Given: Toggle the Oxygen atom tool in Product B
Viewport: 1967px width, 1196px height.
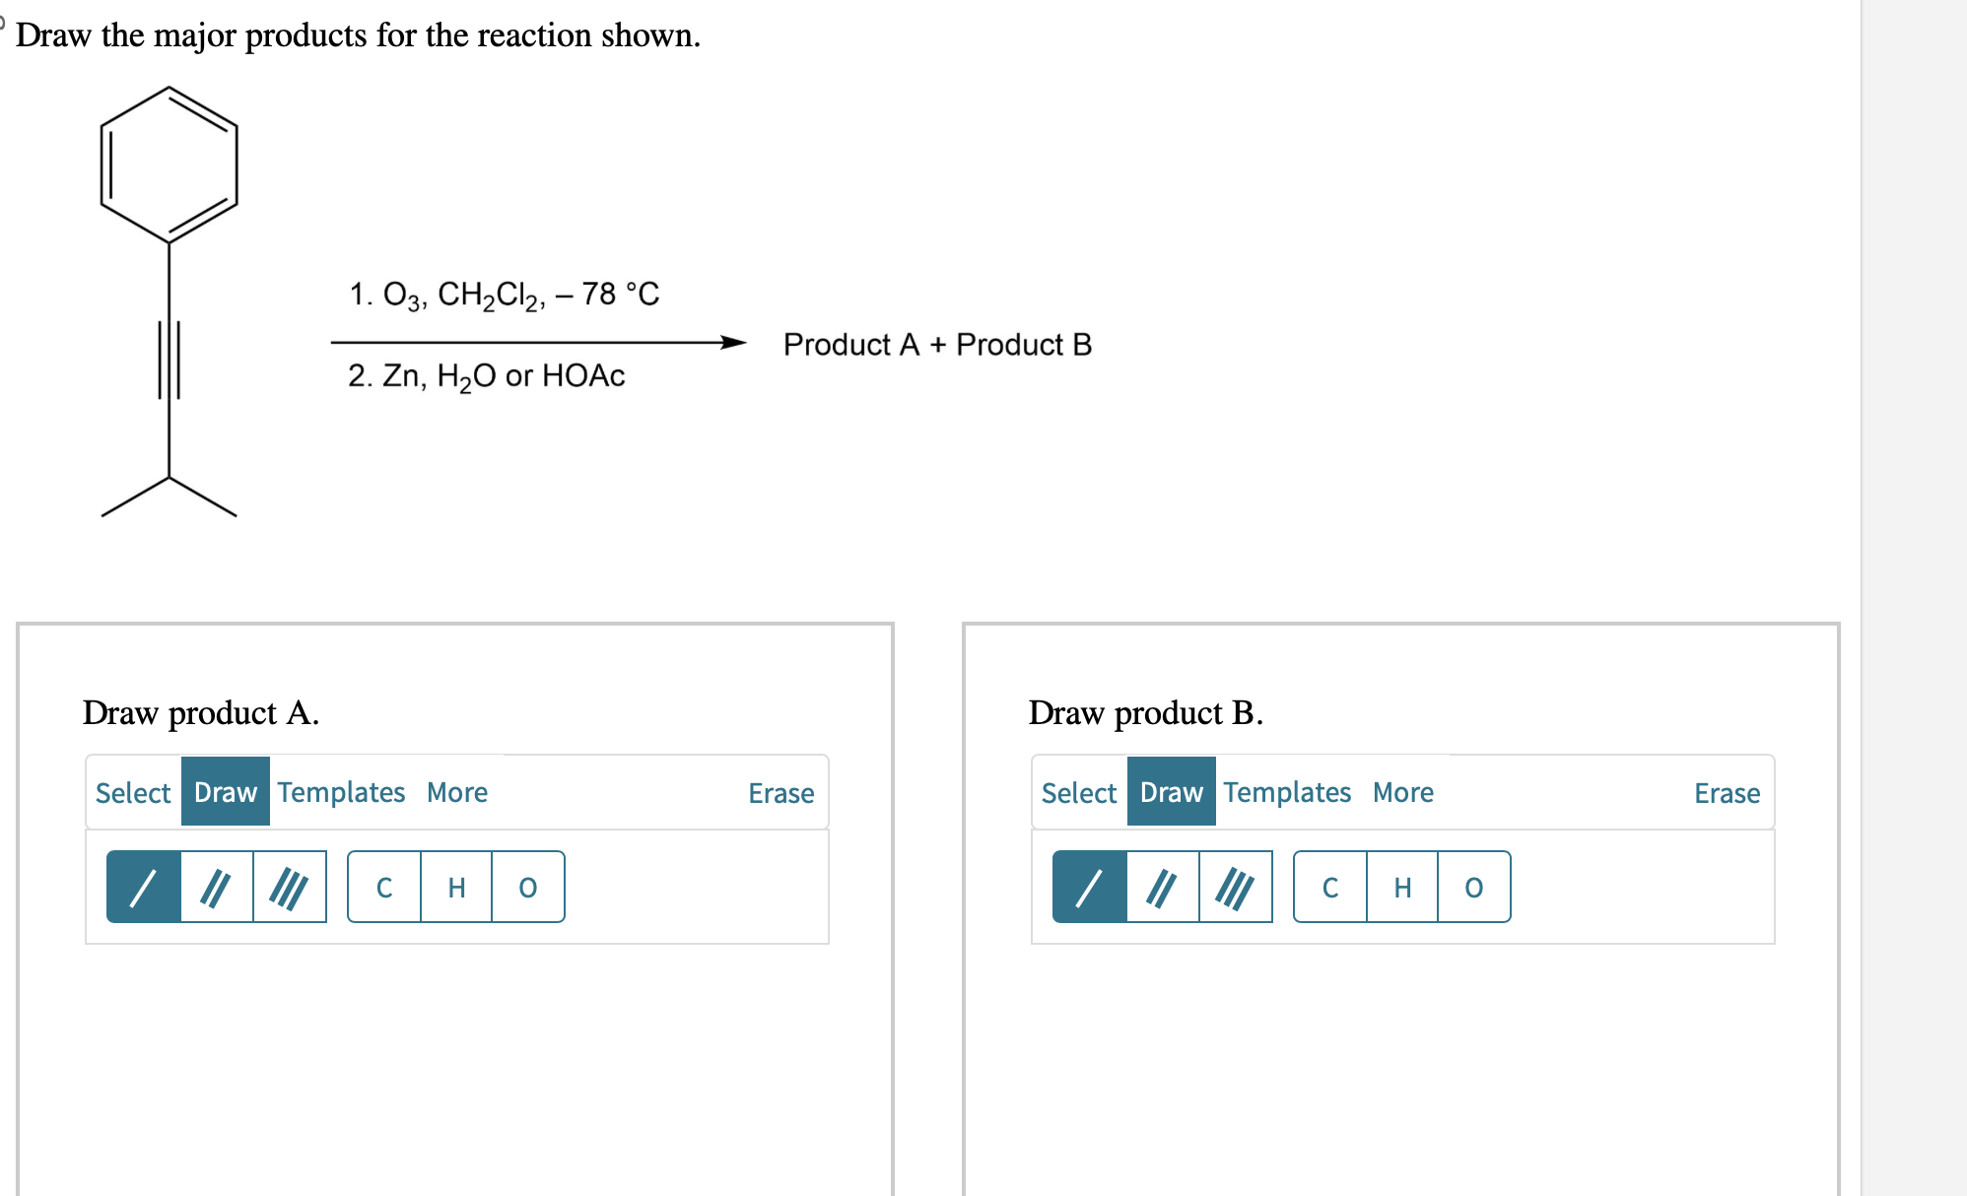Looking at the screenshot, I should point(1473,888).
